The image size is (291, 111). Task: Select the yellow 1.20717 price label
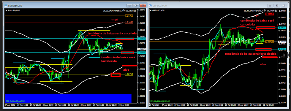coord(129,74)
